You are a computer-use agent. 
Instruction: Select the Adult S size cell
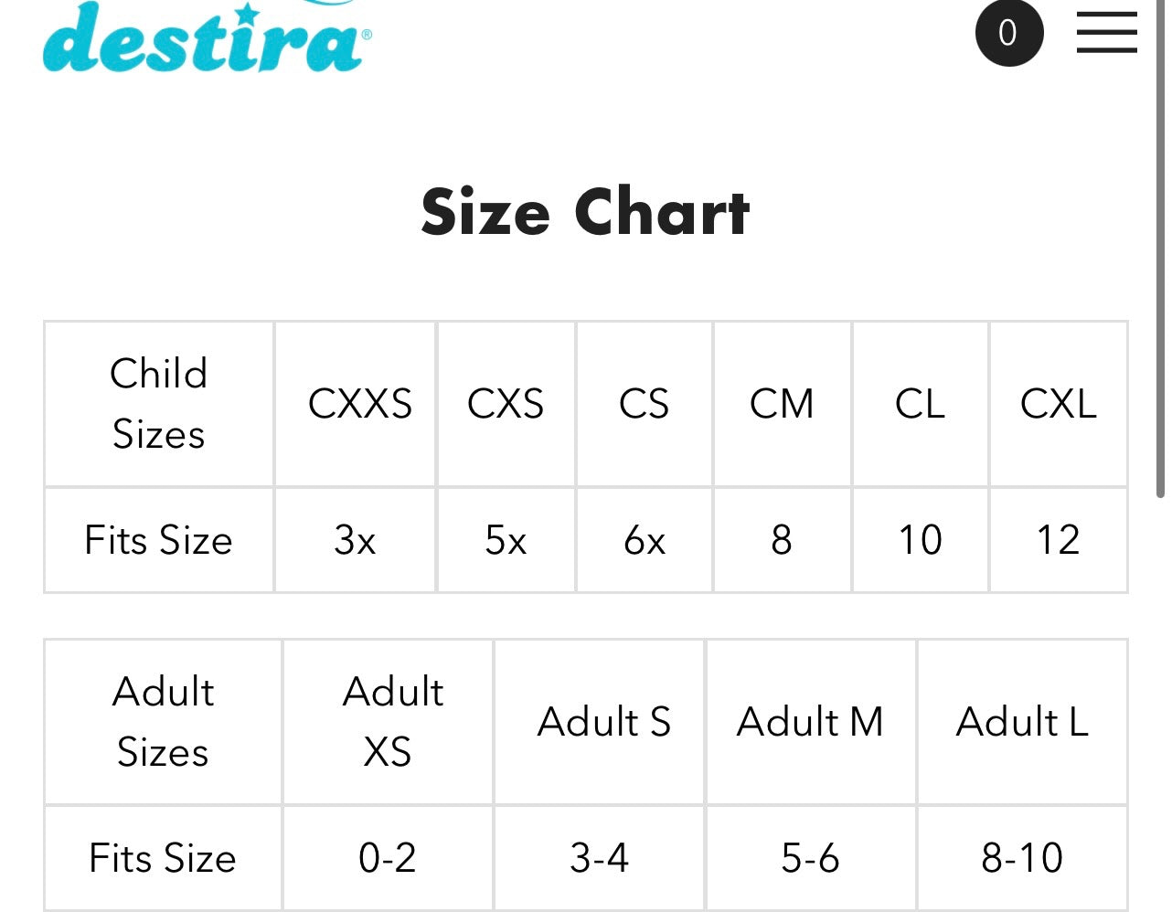coord(603,722)
